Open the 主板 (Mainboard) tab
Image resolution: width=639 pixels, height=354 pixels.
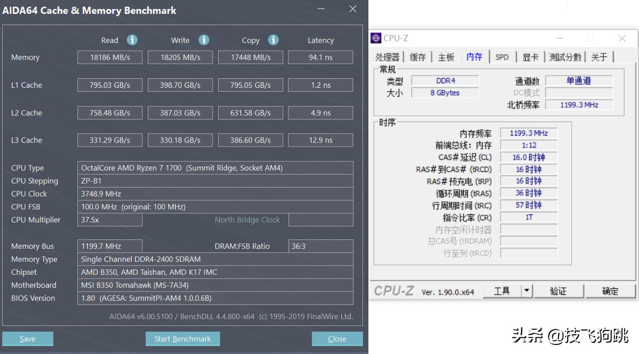coord(446,57)
